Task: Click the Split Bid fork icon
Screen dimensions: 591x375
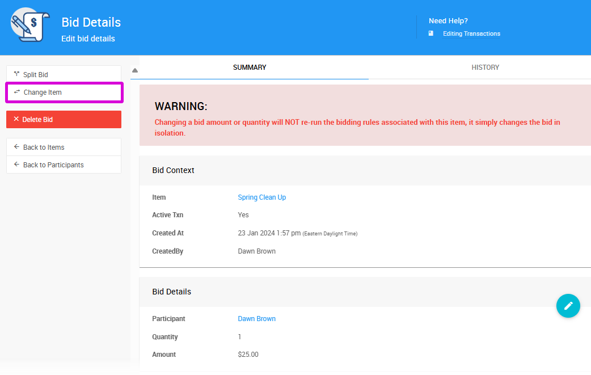Action: click(x=16, y=74)
